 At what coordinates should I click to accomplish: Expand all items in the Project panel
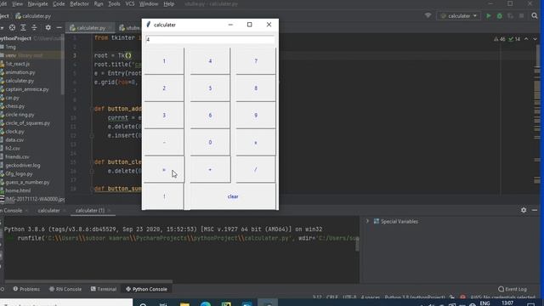23,27
